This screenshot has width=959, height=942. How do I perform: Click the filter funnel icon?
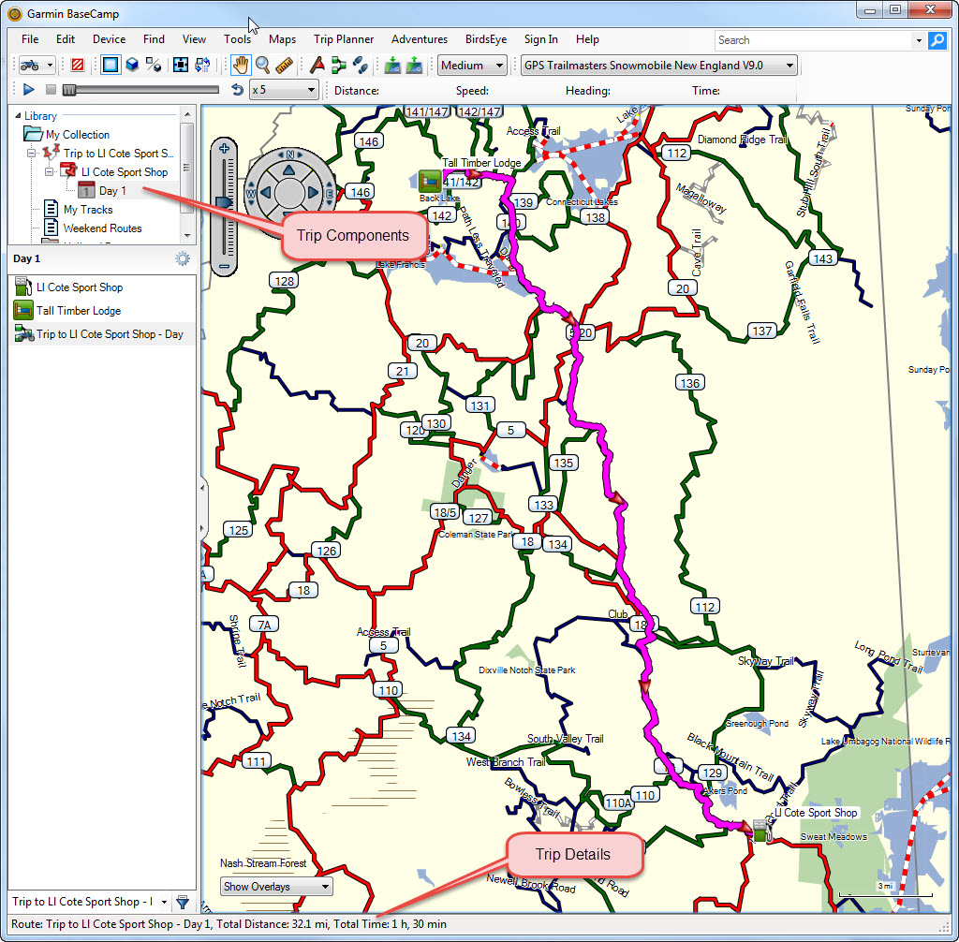tap(183, 903)
